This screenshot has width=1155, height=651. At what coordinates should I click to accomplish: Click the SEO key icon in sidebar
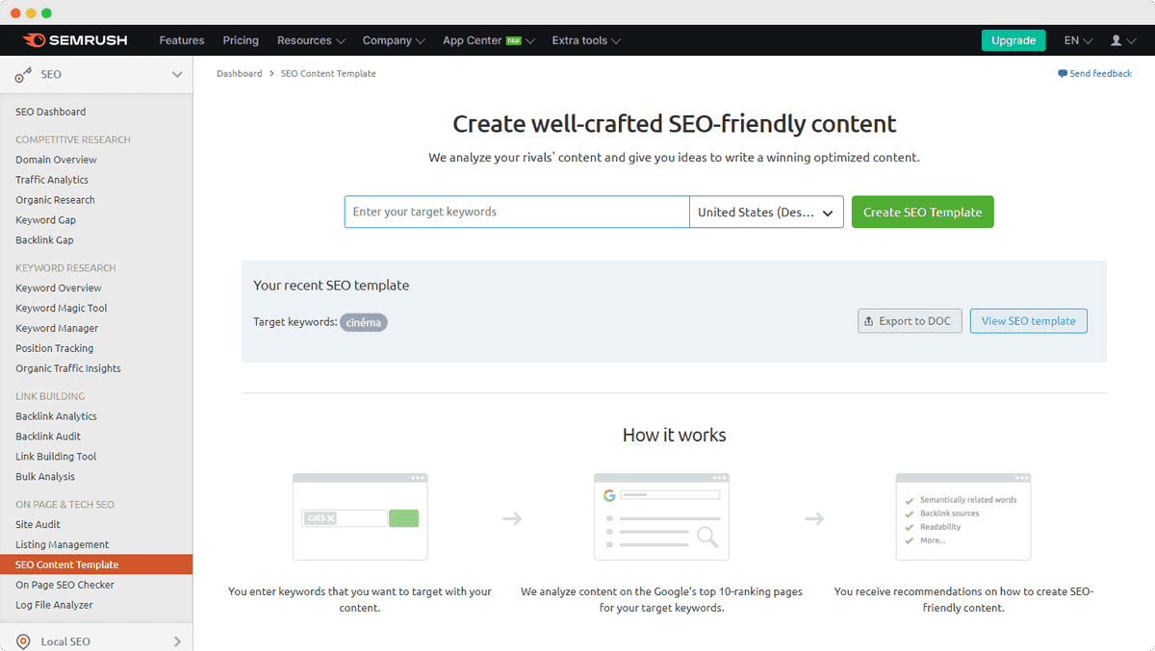[x=23, y=74]
